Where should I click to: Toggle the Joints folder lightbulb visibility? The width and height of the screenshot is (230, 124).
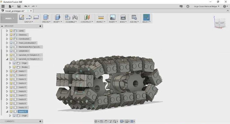11,31
